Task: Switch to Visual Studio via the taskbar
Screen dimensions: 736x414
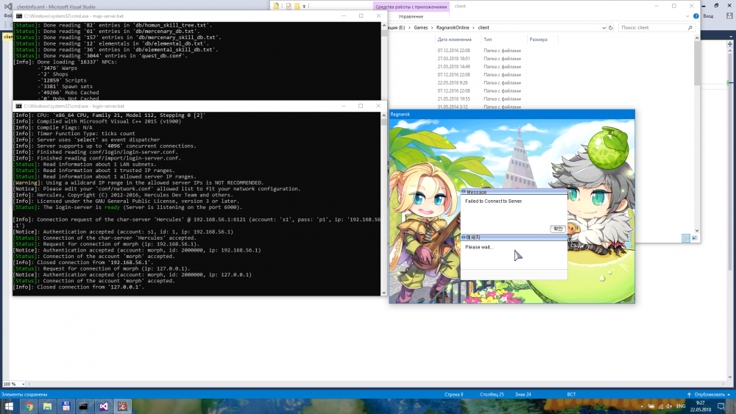Action: tap(103, 407)
